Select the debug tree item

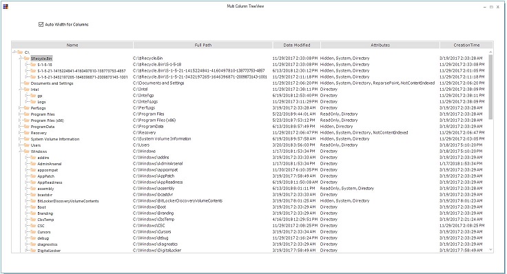click(x=43, y=238)
